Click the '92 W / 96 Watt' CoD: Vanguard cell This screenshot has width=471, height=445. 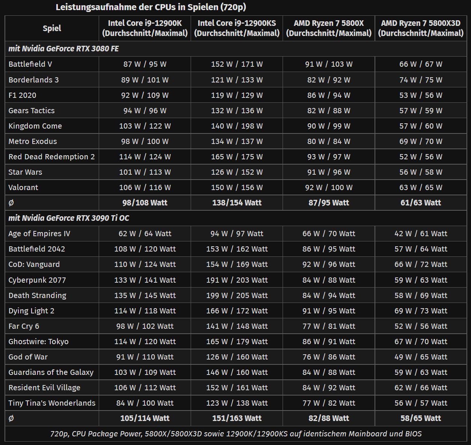[329, 264]
